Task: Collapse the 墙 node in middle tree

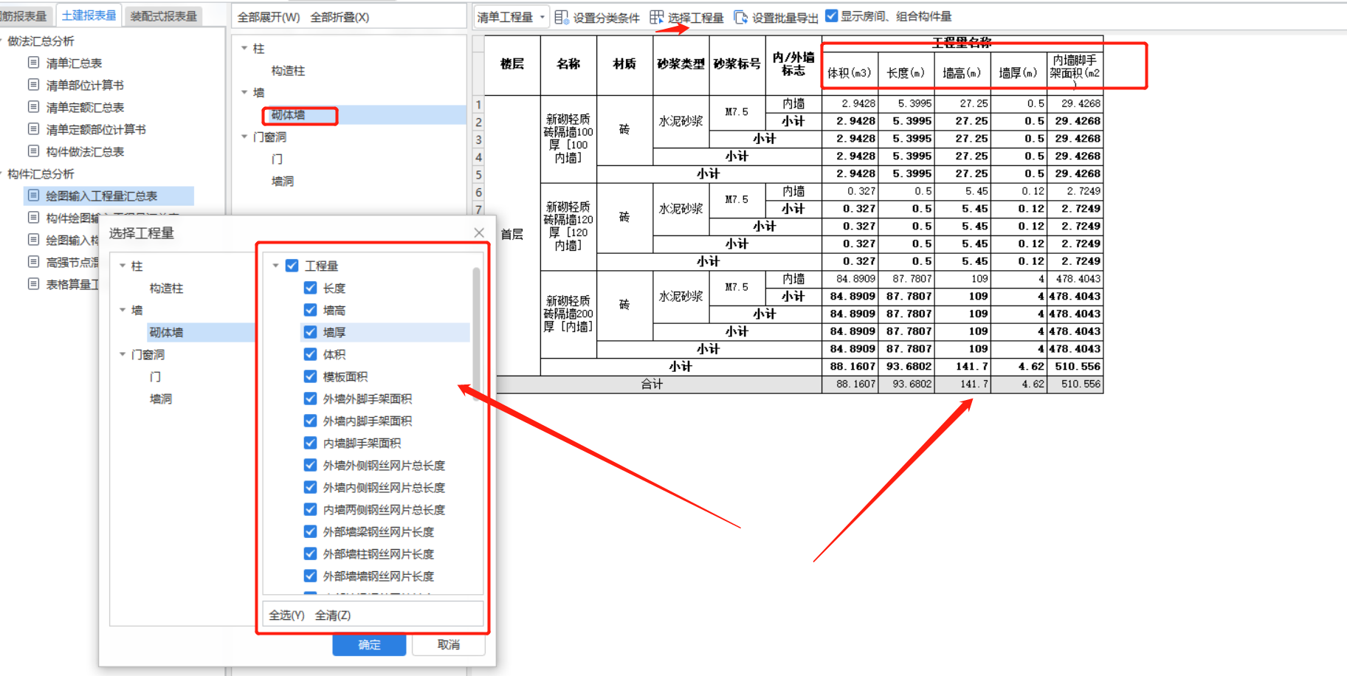Action: (244, 92)
